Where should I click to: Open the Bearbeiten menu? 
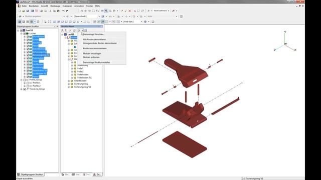(x=34, y=6)
